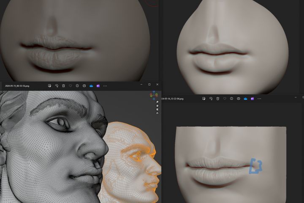
Task: Open Edit image in the 13-22-04.png window
Action: click(204, 99)
